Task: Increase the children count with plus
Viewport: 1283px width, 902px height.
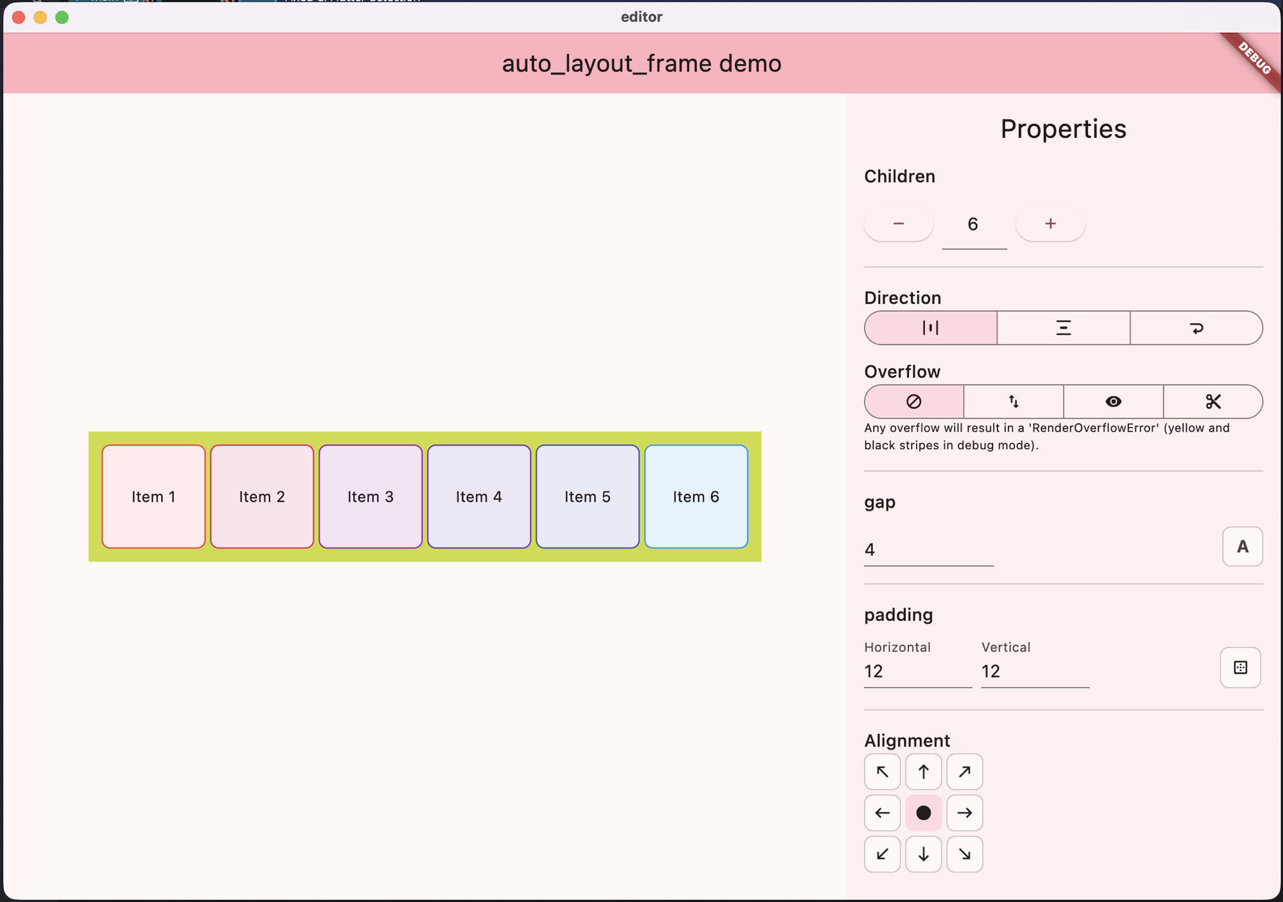Action: 1050,224
